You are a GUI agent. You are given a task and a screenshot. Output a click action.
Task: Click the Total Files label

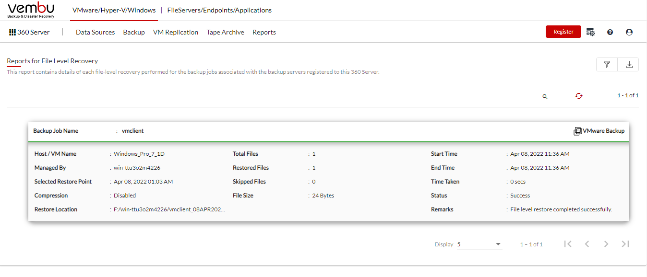245,154
